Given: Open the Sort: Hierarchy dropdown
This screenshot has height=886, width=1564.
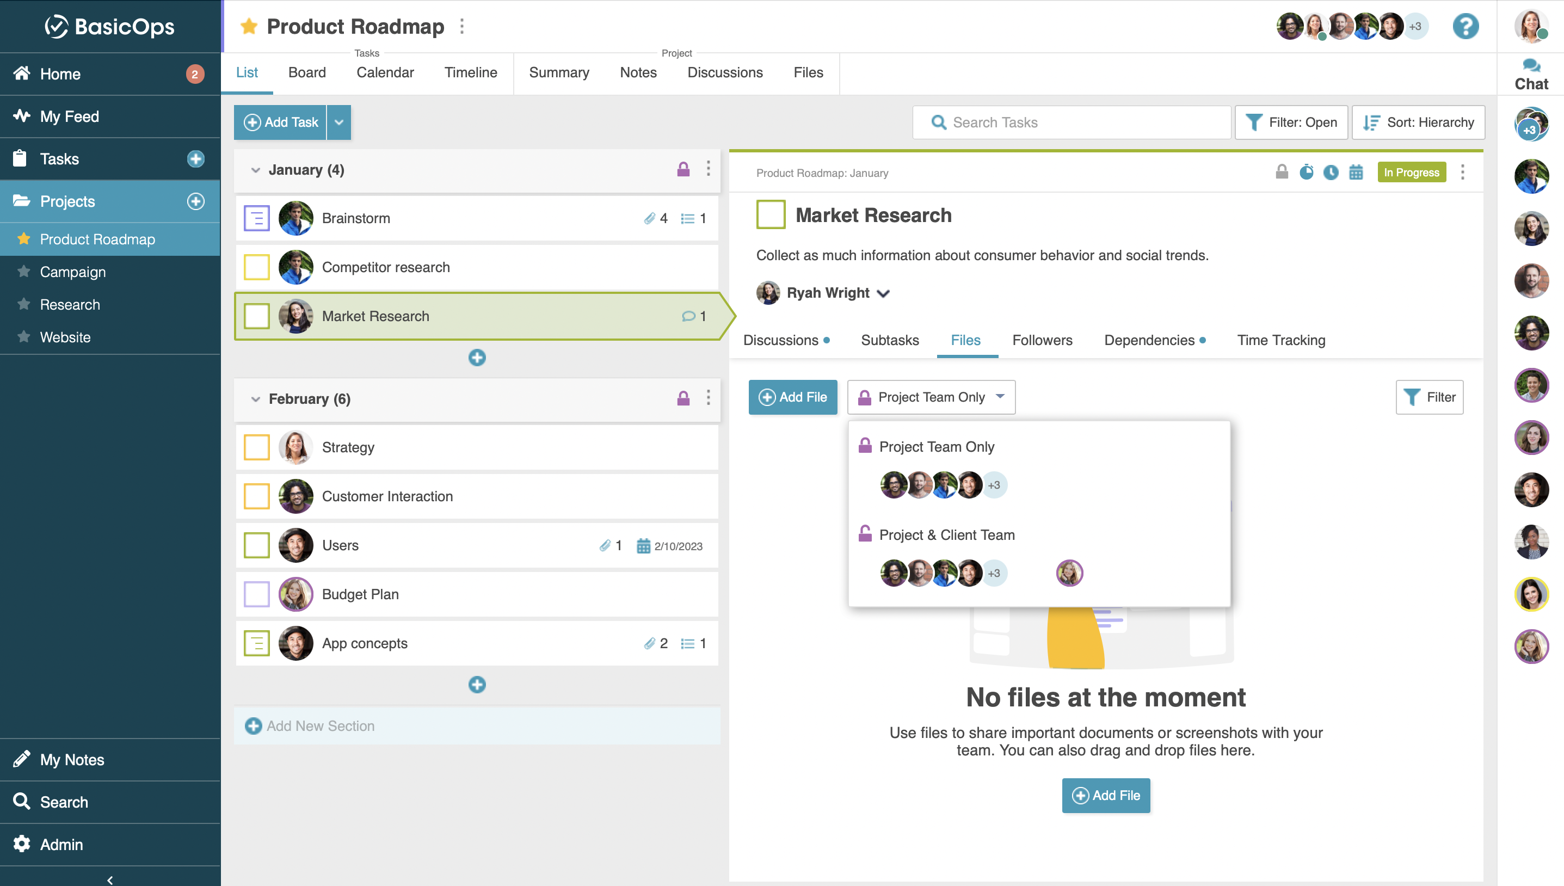Looking at the screenshot, I should pos(1418,122).
